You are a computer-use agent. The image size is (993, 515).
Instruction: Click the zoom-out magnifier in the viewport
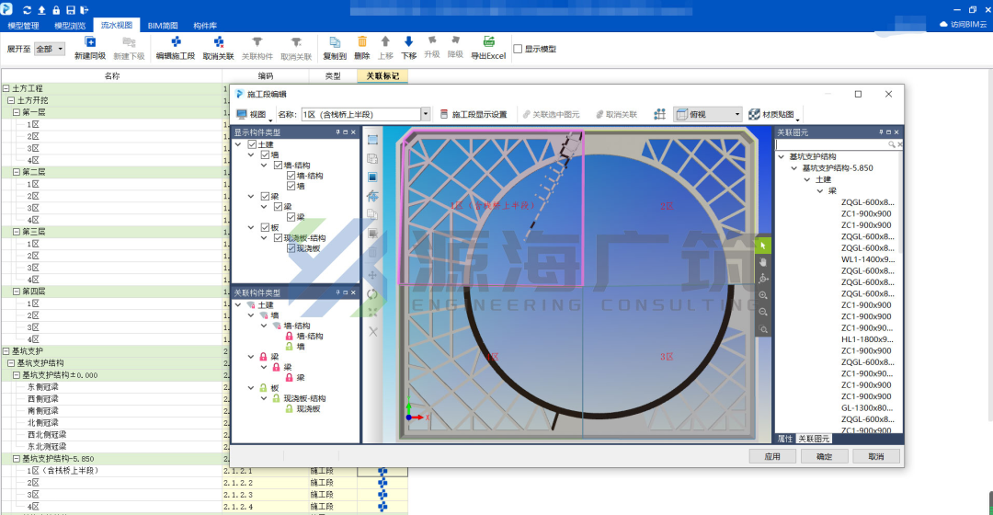pyautogui.click(x=763, y=313)
